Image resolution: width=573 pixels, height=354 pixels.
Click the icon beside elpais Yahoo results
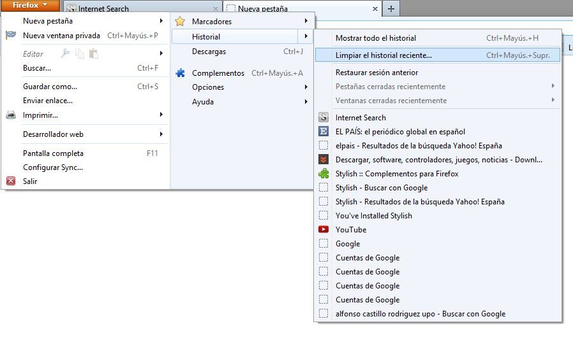324,145
